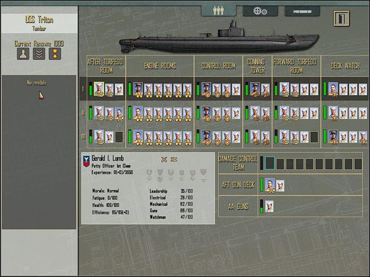
Task: Click the After Torpedo Room compartment header
Action: (106, 66)
